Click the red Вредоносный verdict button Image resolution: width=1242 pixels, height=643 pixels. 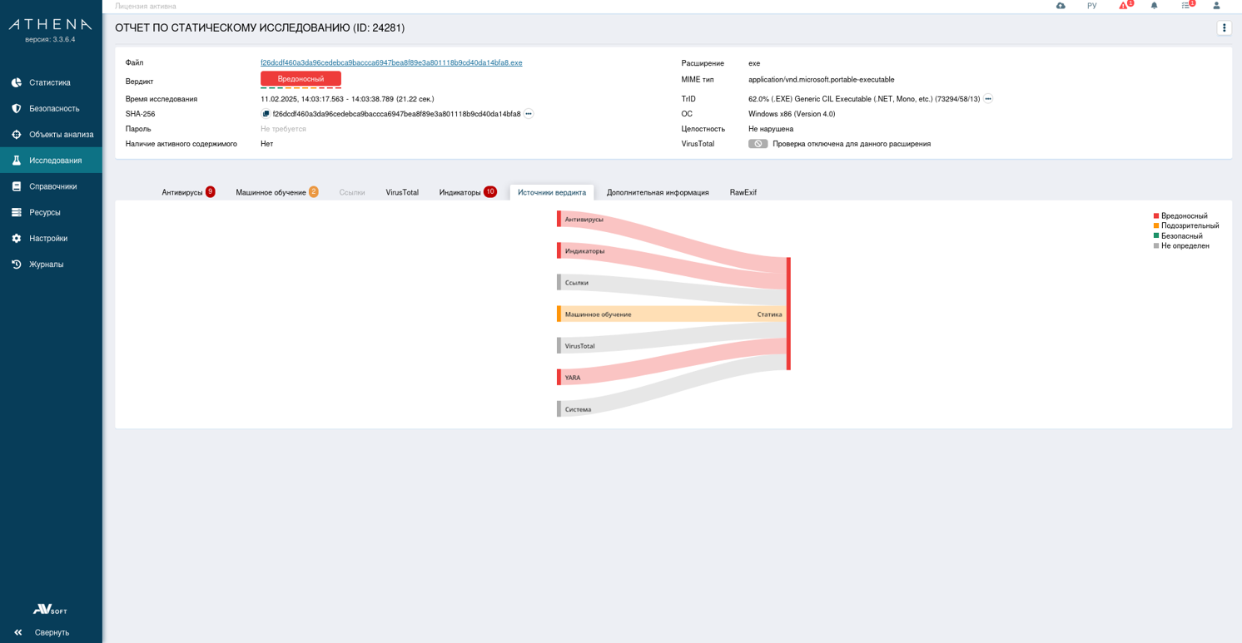301,79
